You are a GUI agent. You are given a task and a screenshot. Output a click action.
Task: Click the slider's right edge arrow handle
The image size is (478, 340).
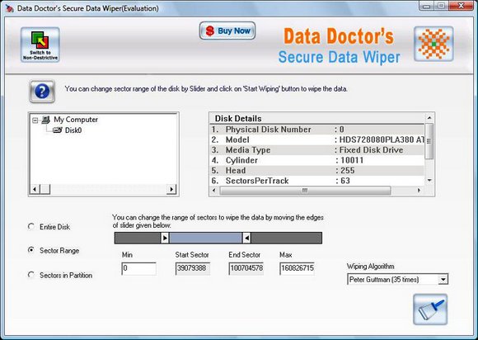pos(246,238)
